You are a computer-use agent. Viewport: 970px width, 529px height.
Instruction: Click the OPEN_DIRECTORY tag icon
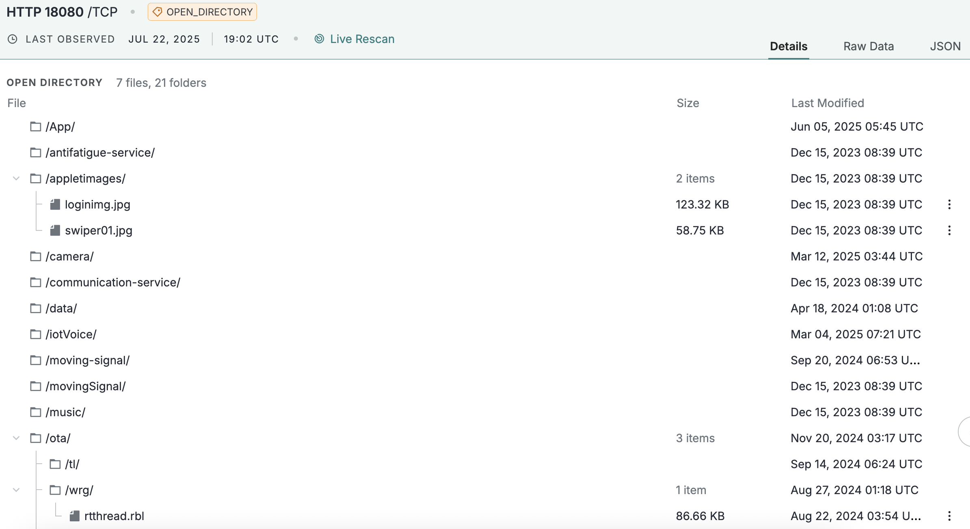pos(157,12)
